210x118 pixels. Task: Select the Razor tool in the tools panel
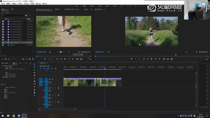click(x=35, y=81)
